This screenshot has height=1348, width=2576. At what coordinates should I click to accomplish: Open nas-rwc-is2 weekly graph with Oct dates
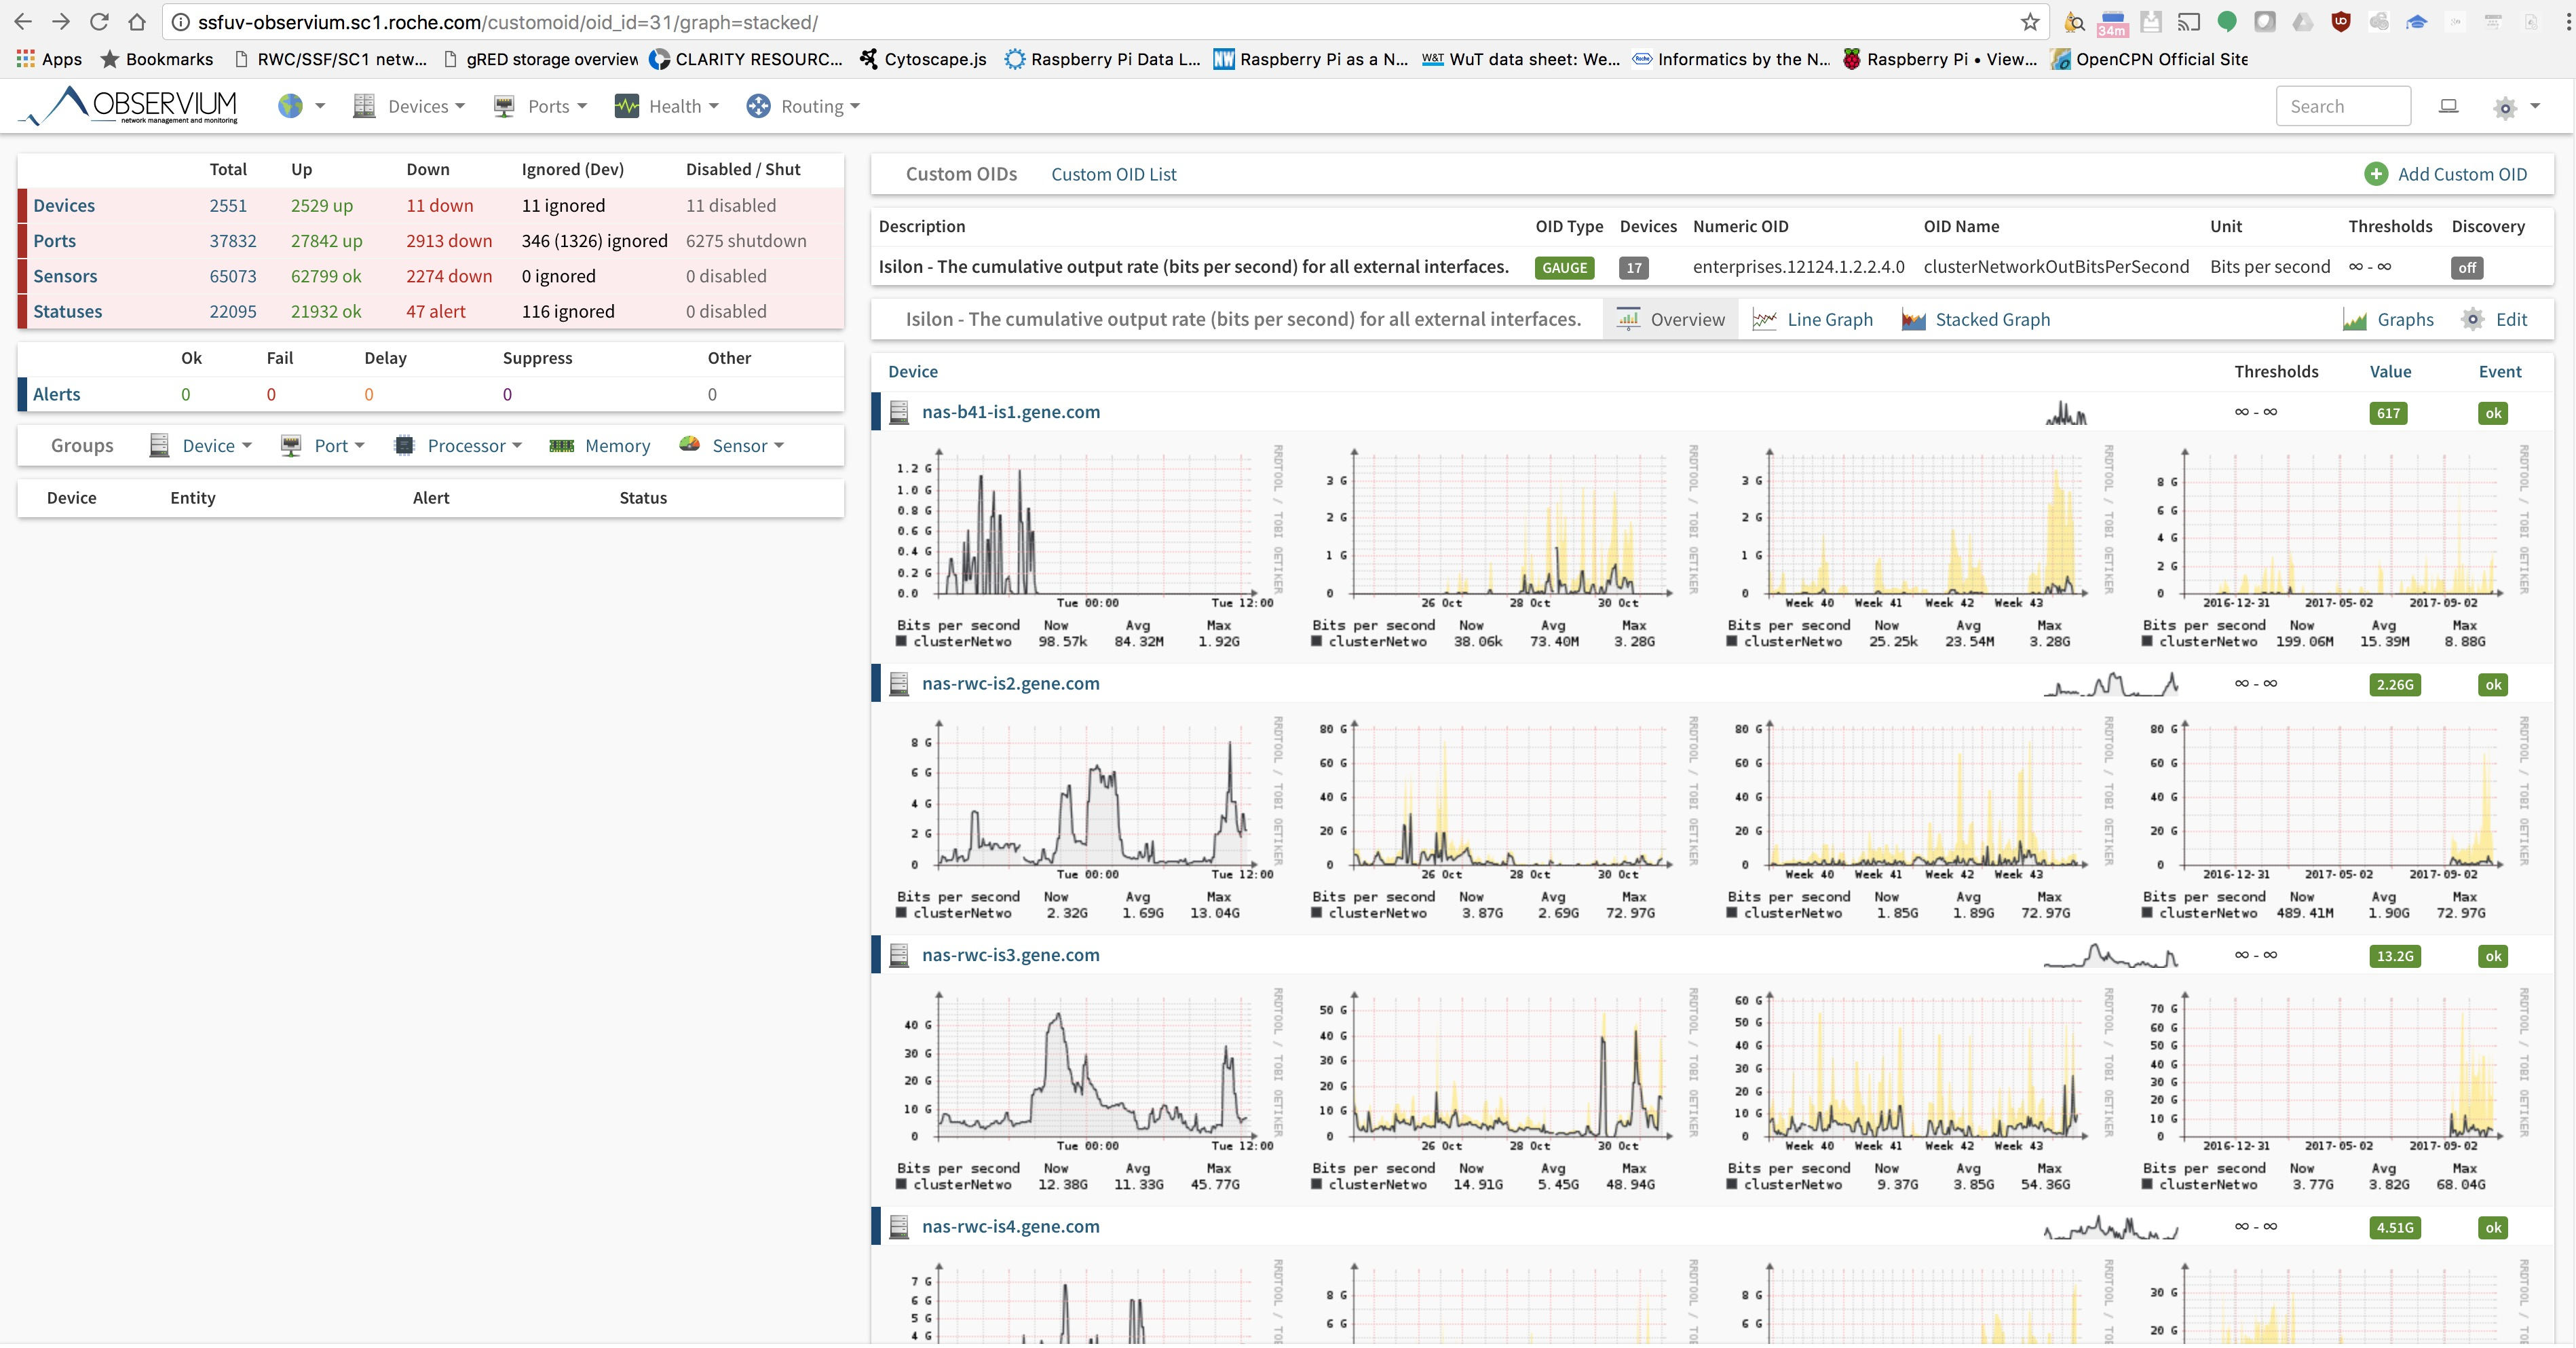[1503, 818]
